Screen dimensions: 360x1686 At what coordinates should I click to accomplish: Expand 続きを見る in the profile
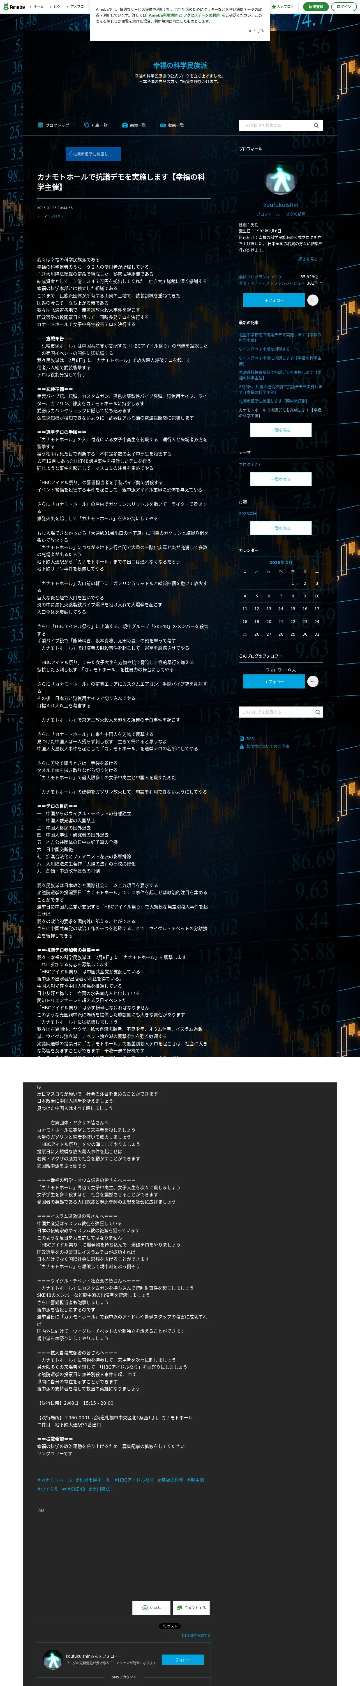point(310,259)
